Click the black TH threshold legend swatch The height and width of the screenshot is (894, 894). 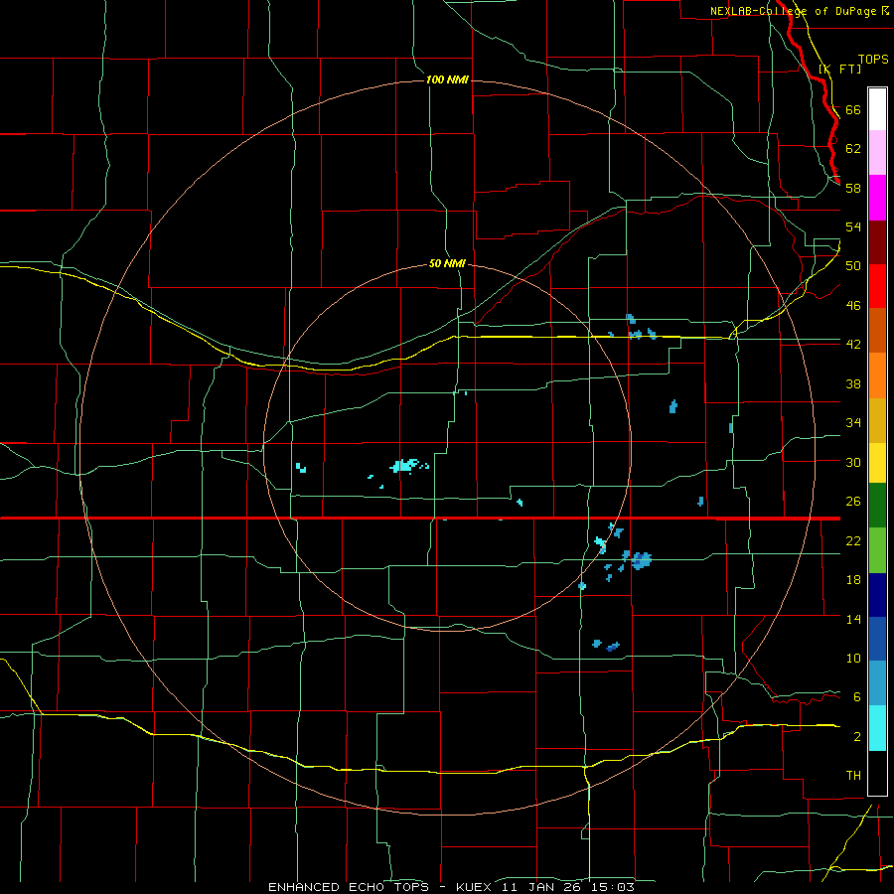pos(877,773)
